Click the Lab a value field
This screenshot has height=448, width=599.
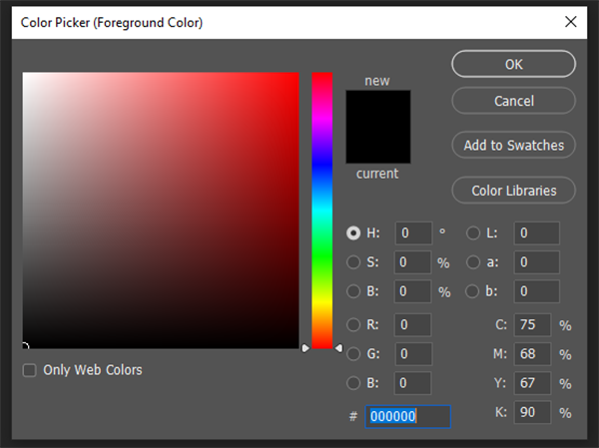point(537,262)
